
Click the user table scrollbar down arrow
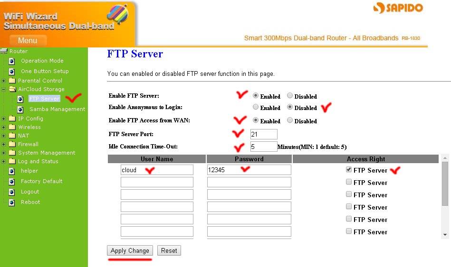pyautogui.click(x=445, y=234)
